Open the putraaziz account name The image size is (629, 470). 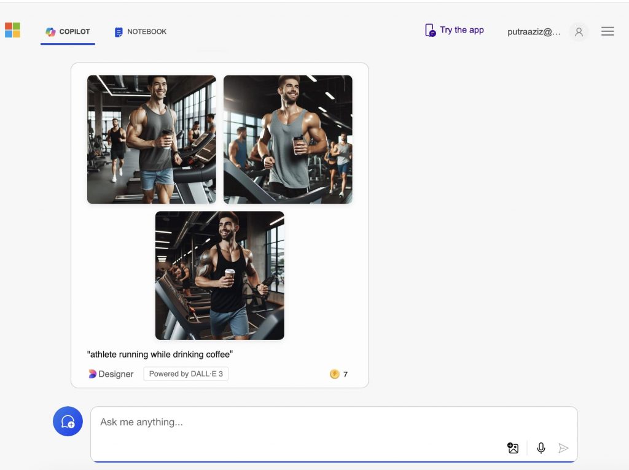534,32
